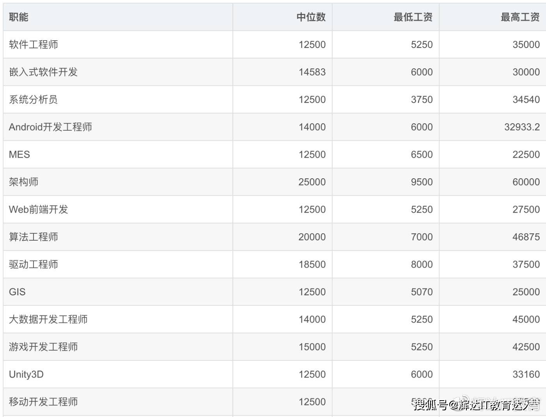Click median 12500 in MES row

point(312,154)
